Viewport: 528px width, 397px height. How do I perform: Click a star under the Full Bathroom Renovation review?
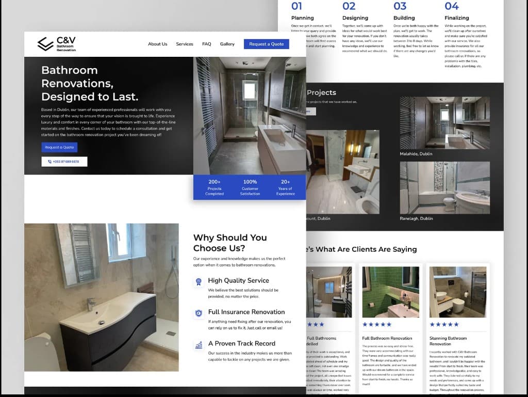[376, 324]
